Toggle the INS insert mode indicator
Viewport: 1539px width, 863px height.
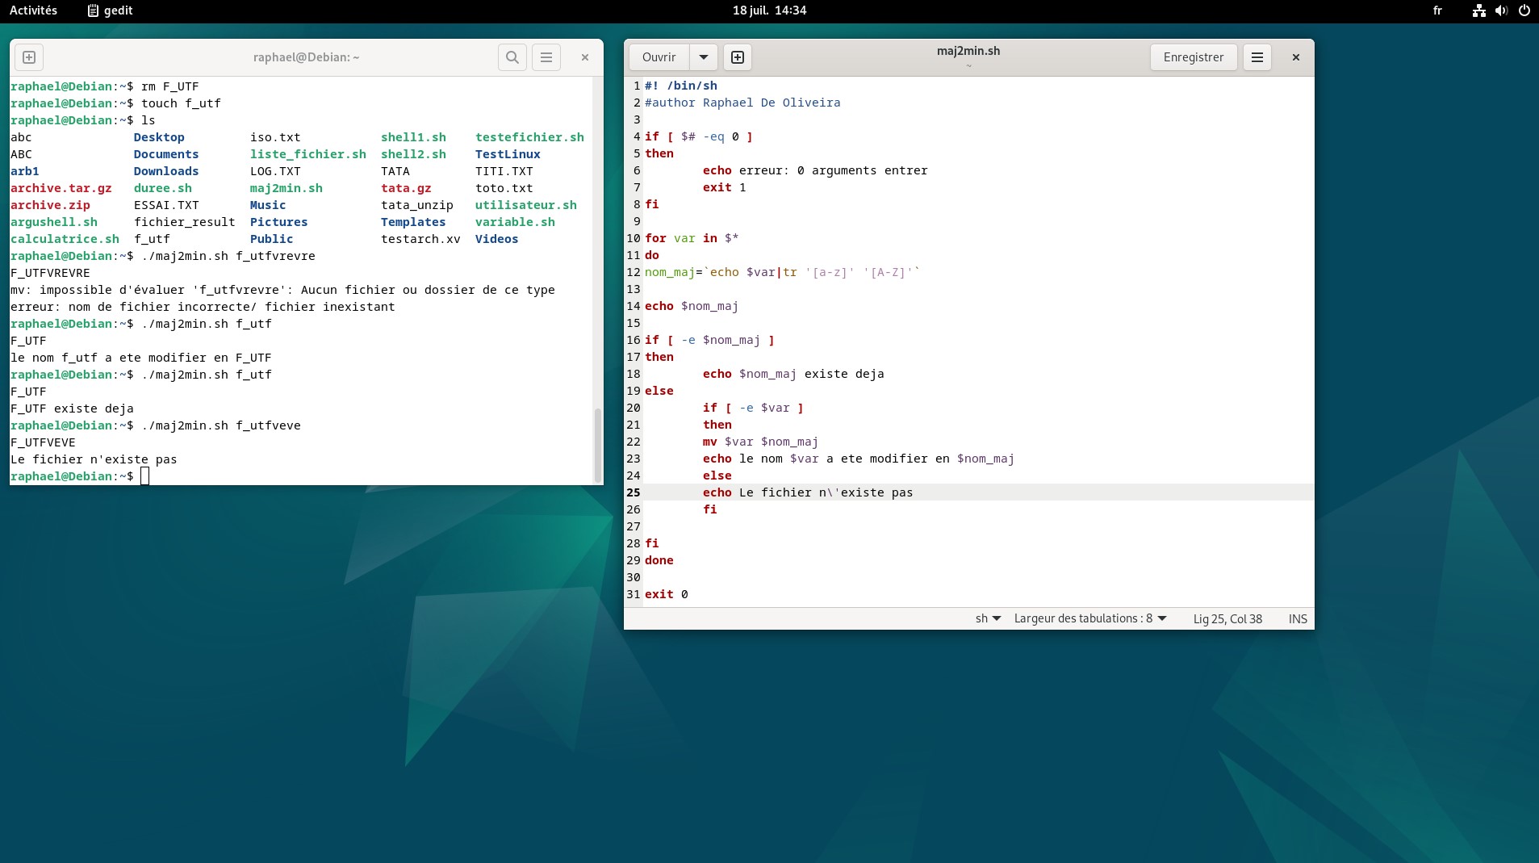tap(1297, 619)
